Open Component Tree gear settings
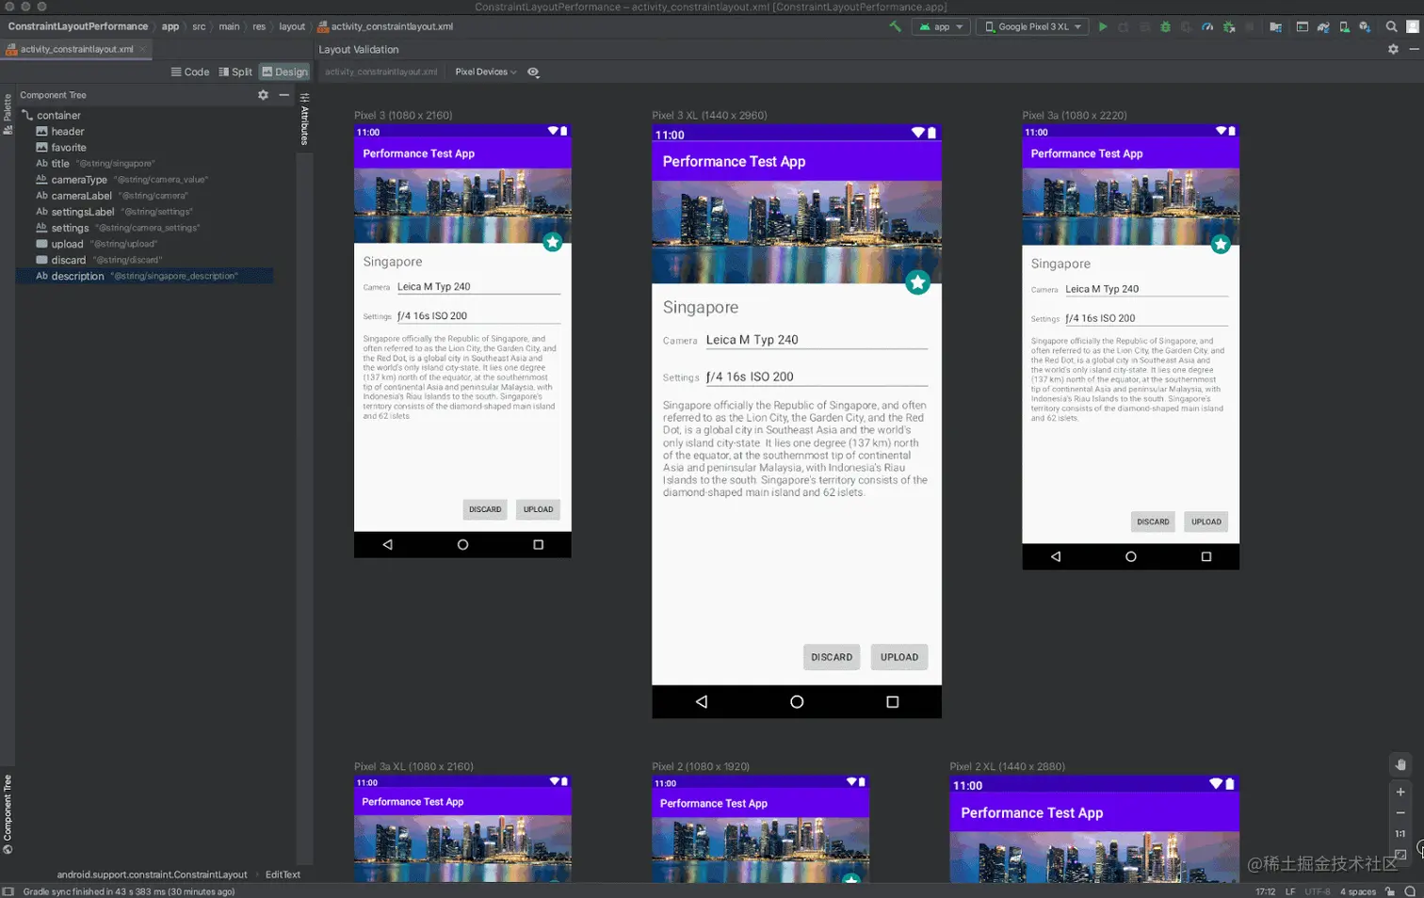Image resolution: width=1424 pixels, height=898 pixels. (263, 94)
